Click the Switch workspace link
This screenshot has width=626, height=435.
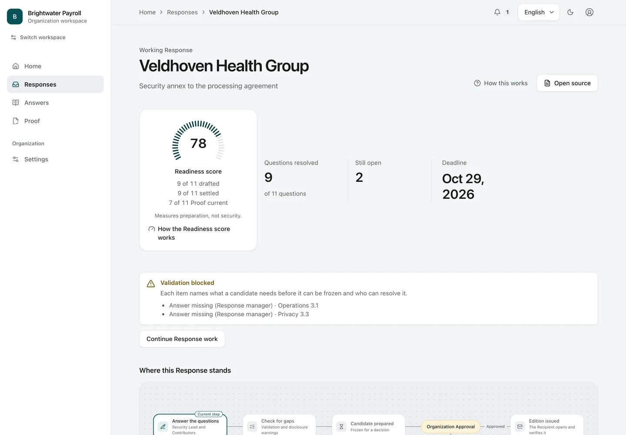(x=38, y=37)
